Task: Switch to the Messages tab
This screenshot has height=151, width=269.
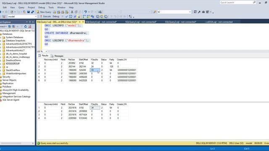Action: point(57,56)
